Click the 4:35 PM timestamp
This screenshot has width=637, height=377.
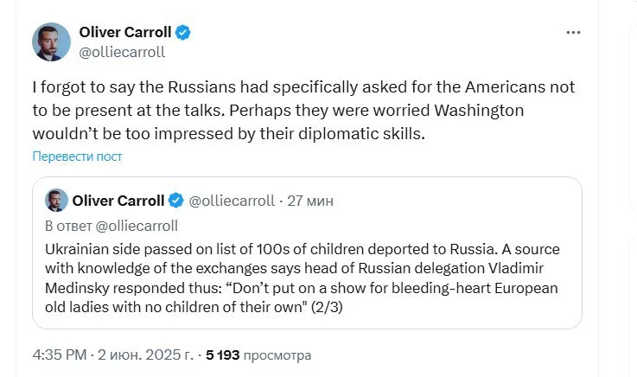(x=60, y=355)
